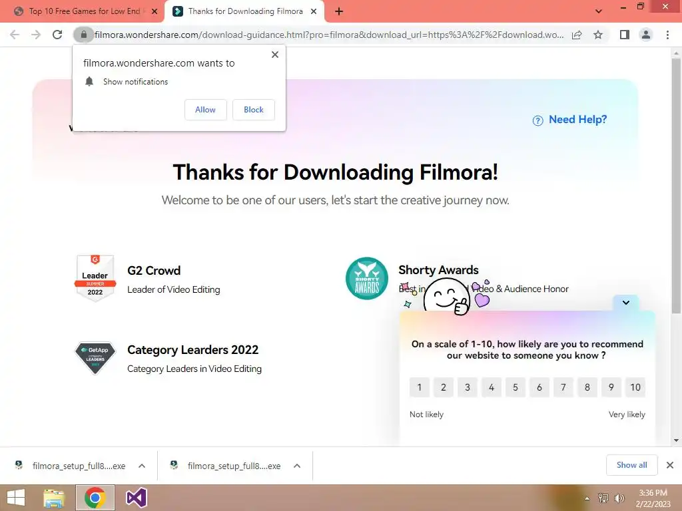Open the Windows Start menu
Image resolution: width=682 pixels, height=511 pixels.
tap(16, 498)
